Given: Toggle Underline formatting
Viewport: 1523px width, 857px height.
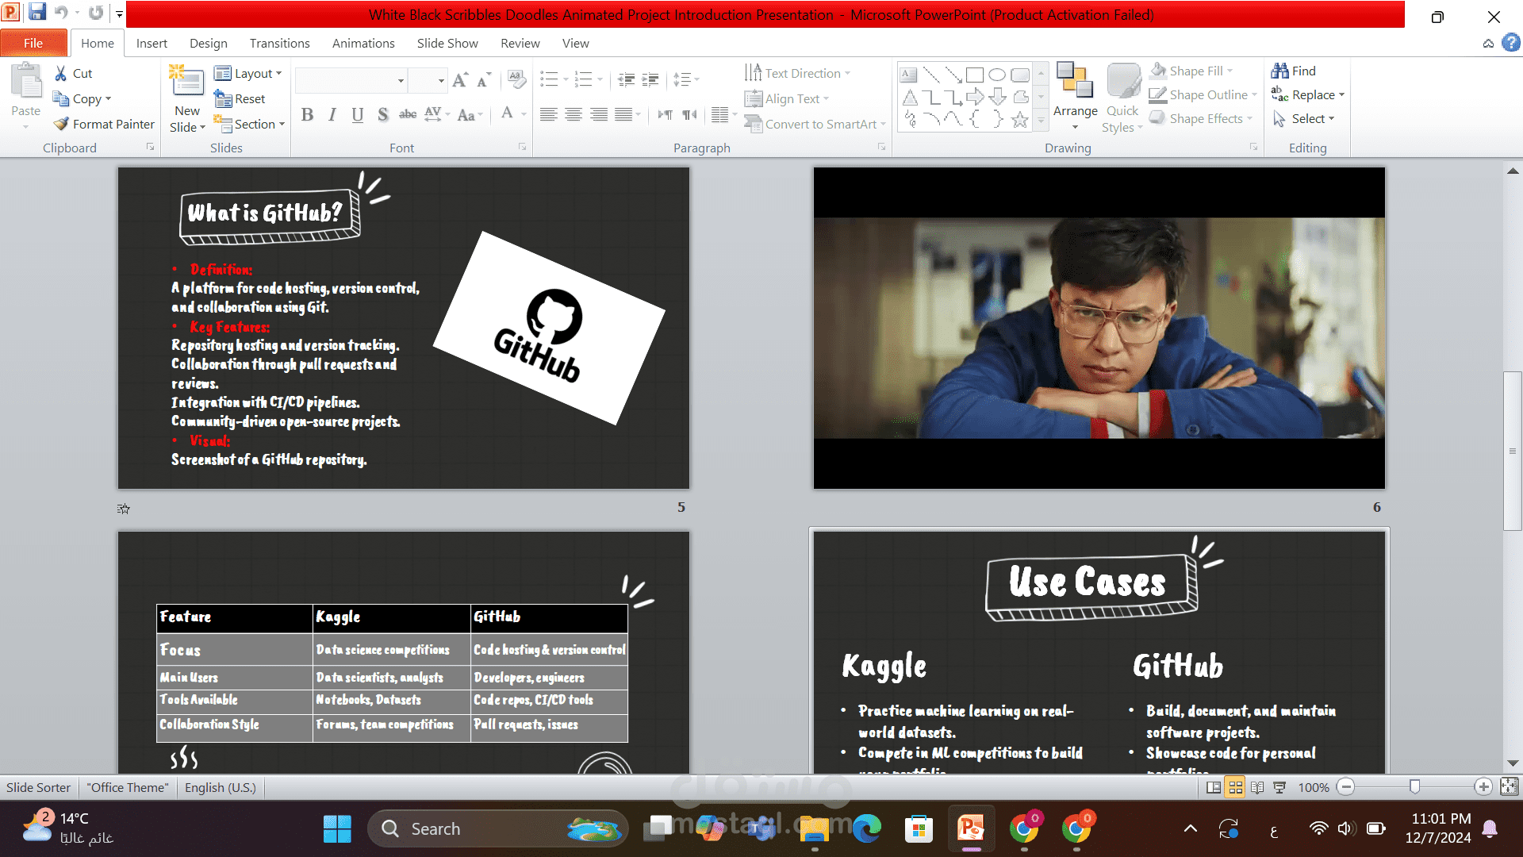Looking at the screenshot, I should pyautogui.click(x=358, y=115).
